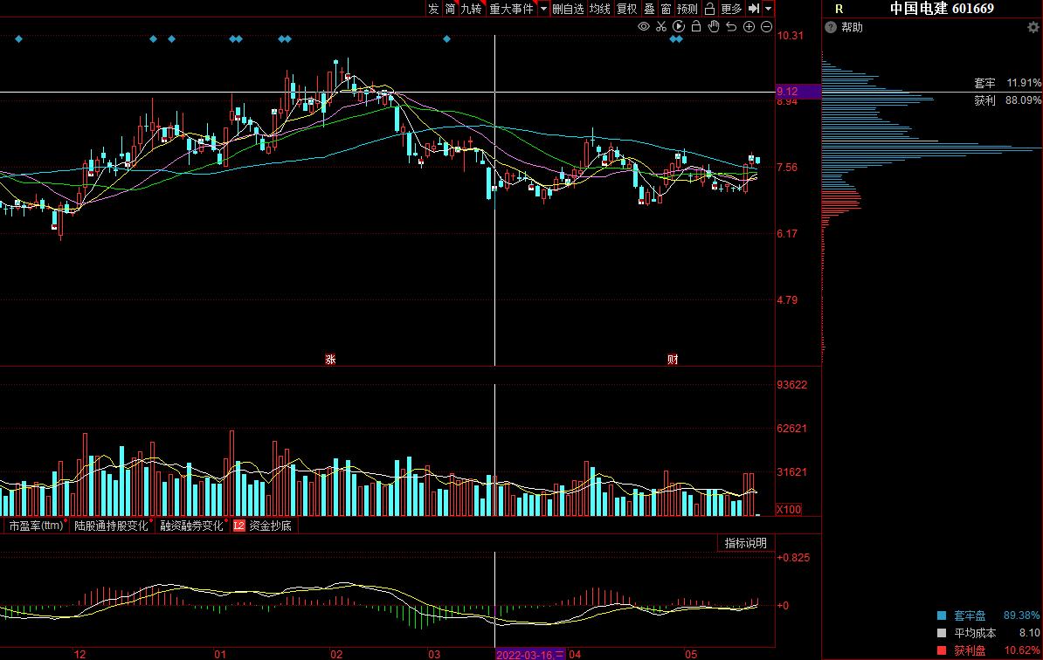Zoom out with the minus circle icon
The width and height of the screenshot is (1043, 660).
[766, 27]
